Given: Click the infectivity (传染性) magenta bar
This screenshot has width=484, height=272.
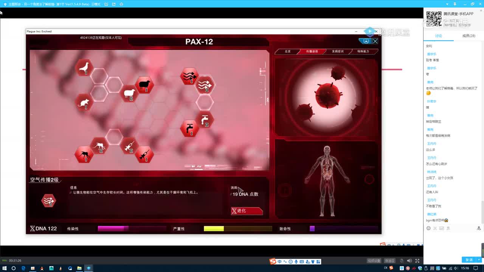Looking at the screenshot, I should click(x=132, y=229).
